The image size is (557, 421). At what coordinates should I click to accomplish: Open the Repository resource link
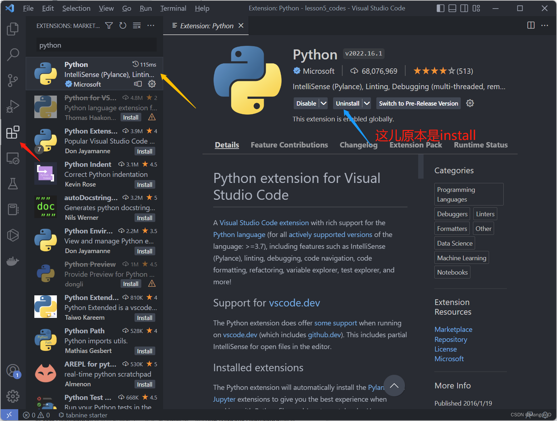(451, 339)
